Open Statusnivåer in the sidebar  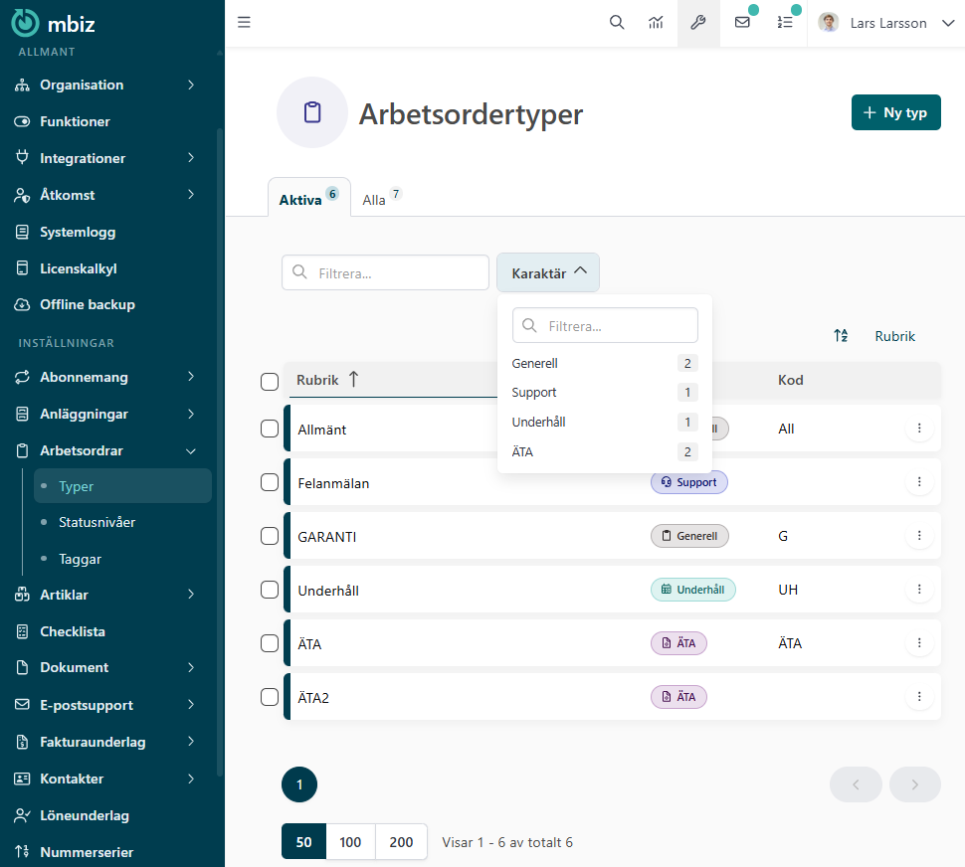coord(96,522)
